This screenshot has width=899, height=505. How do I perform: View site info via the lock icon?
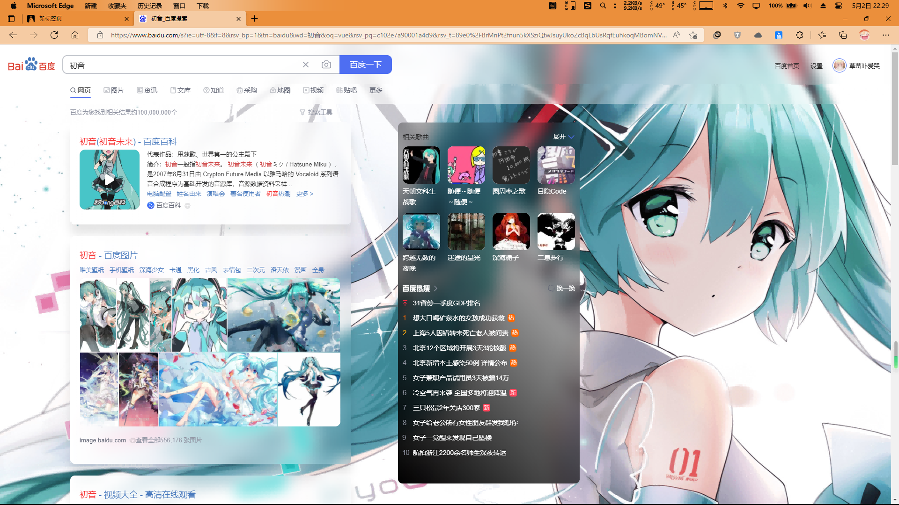pyautogui.click(x=100, y=35)
